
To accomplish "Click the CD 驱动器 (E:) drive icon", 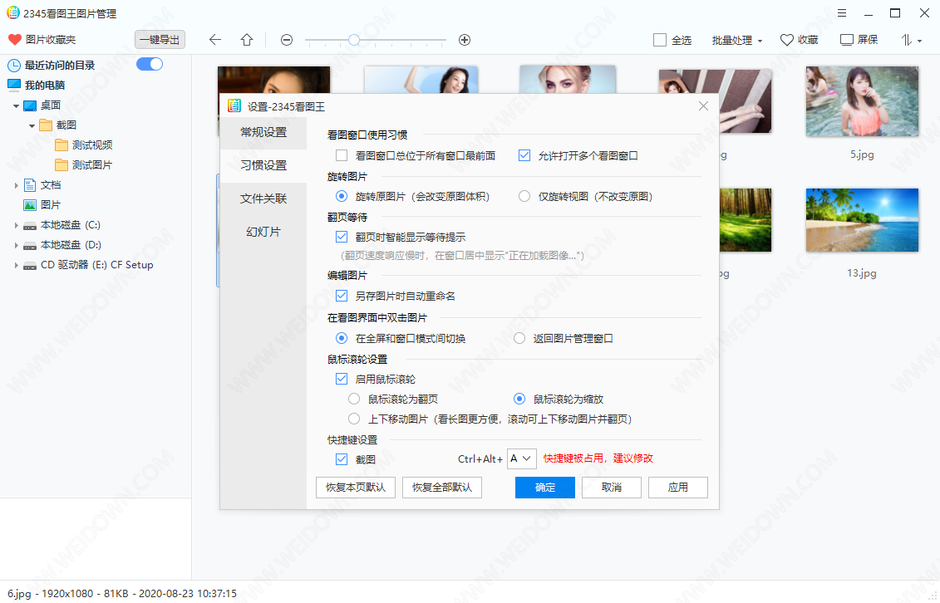I will point(30,265).
